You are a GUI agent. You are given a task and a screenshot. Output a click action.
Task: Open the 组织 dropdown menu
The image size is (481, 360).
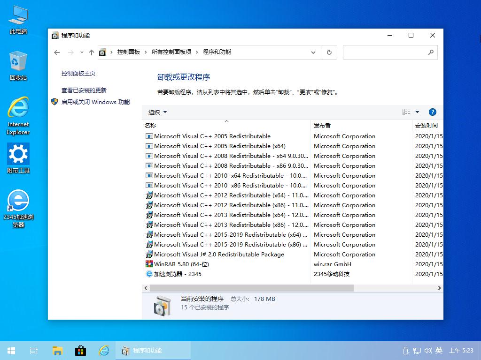point(158,112)
